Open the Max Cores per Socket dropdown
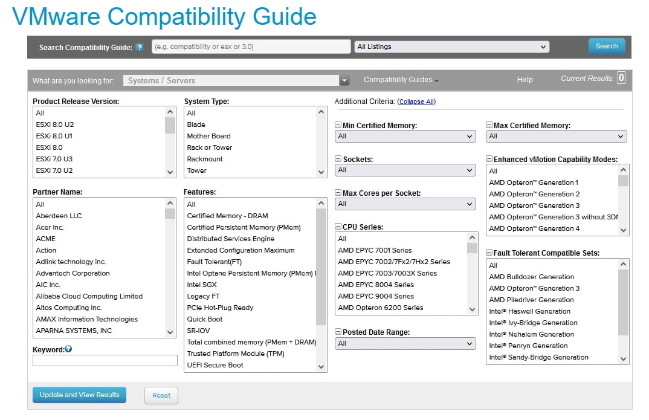 pos(405,204)
